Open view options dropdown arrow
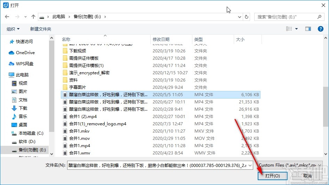 [296, 29]
